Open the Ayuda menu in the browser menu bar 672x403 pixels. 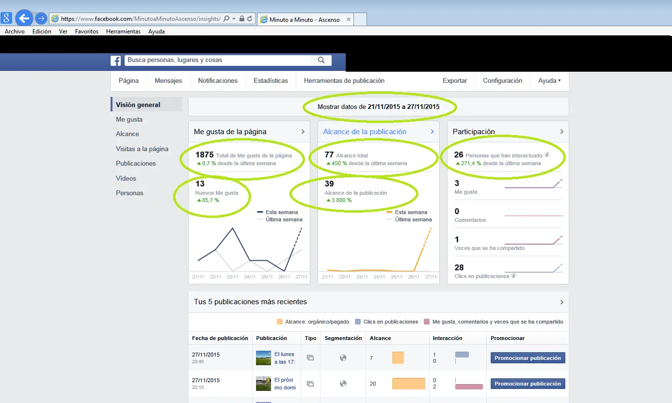(157, 31)
